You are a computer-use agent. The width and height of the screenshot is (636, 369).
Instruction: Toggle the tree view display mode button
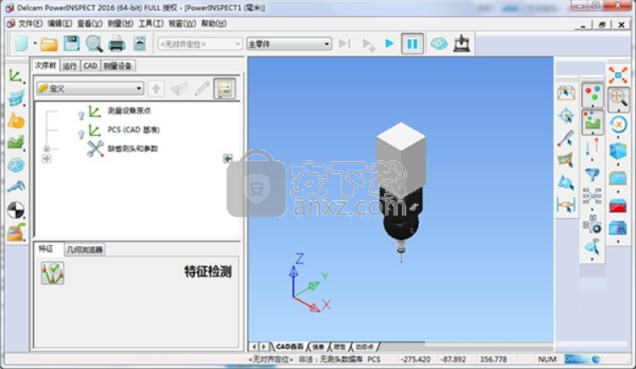(x=225, y=87)
